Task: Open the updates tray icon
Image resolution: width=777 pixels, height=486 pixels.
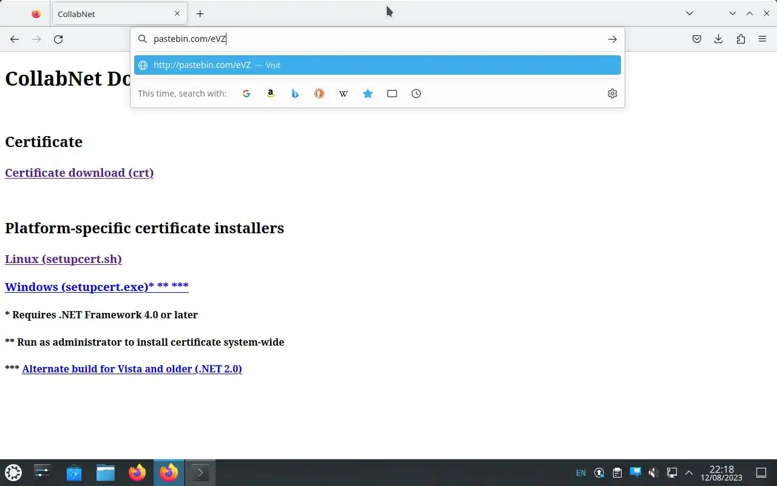Action: [599, 473]
